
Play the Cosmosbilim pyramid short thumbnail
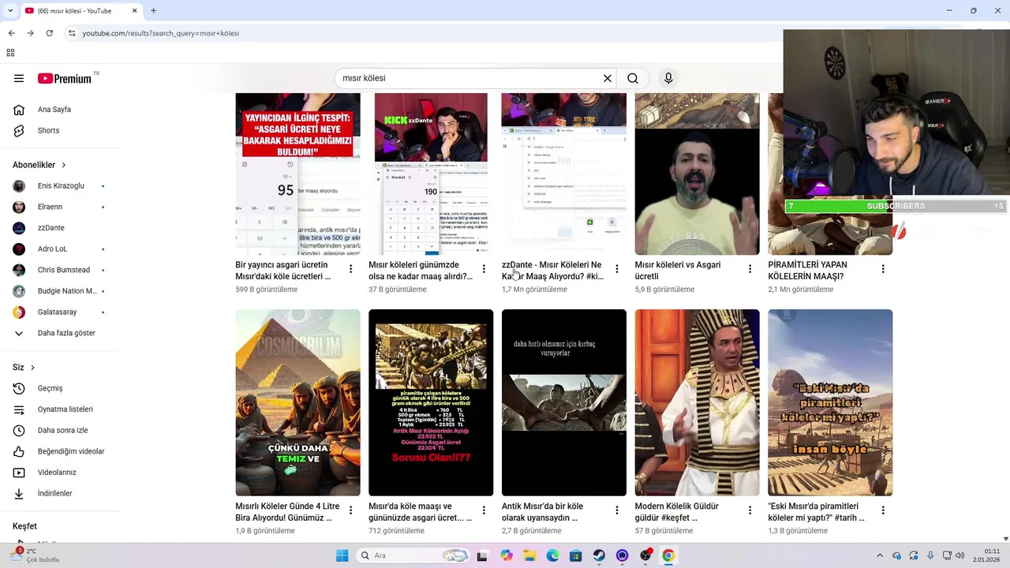coord(297,402)
